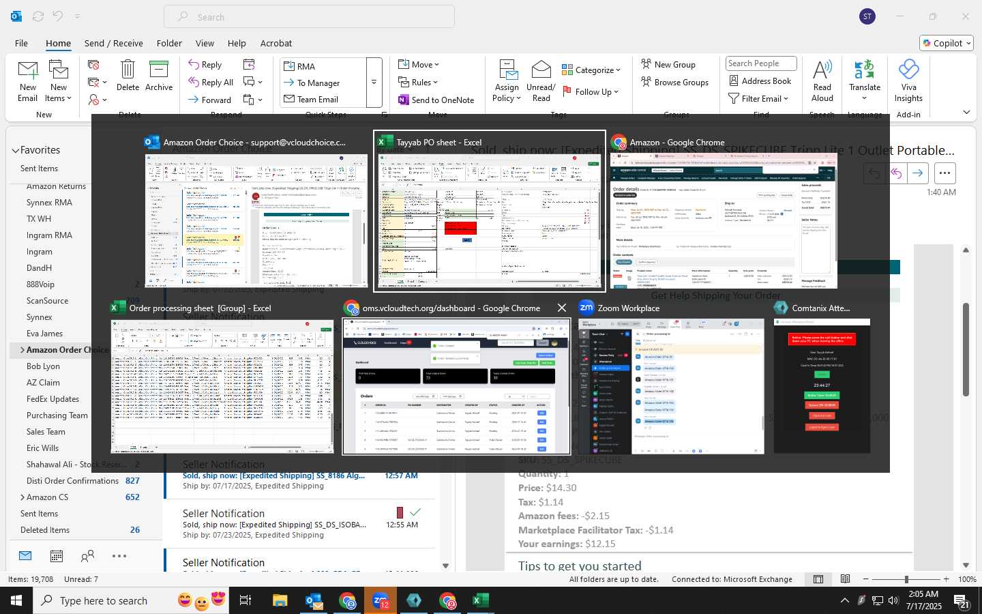The width and height of the screenshot is (982, 614).
Task: Click the Reply All button
Action: coord(211,83)
